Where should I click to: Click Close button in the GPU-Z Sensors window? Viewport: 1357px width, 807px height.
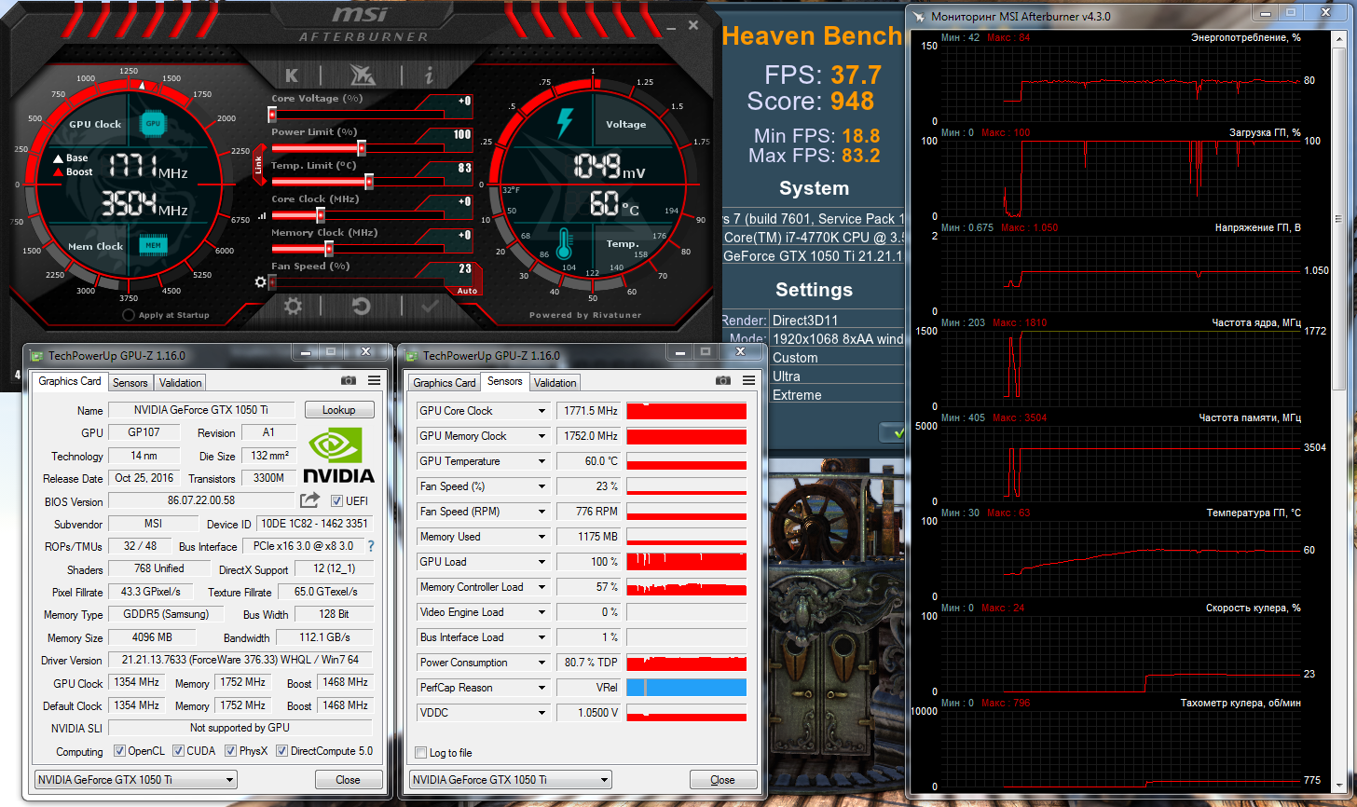(x=722, y=780)
